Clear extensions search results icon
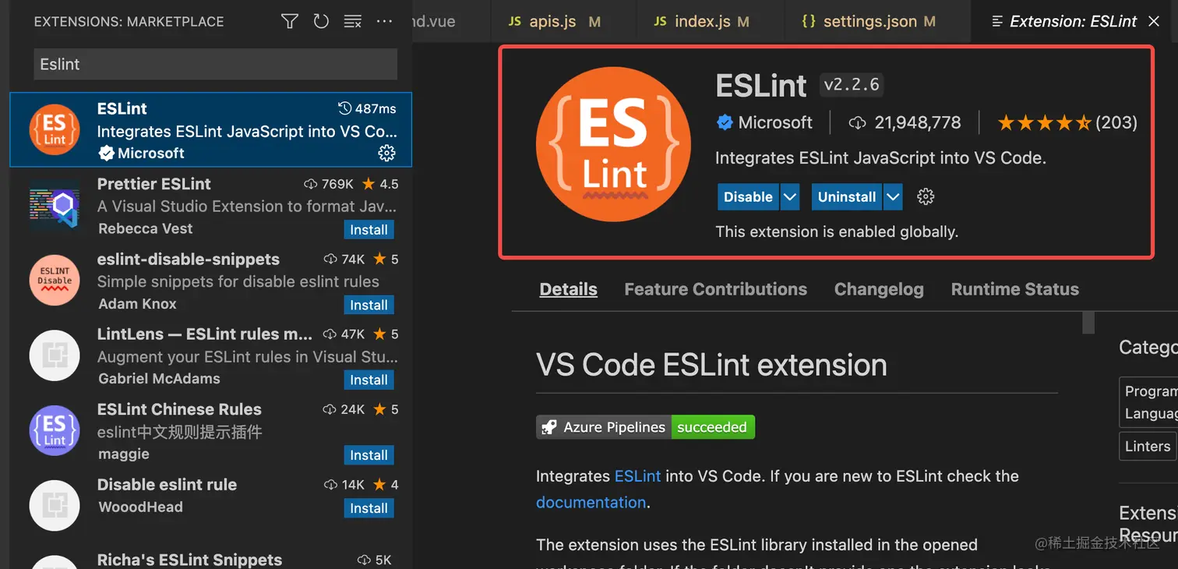 353,21
